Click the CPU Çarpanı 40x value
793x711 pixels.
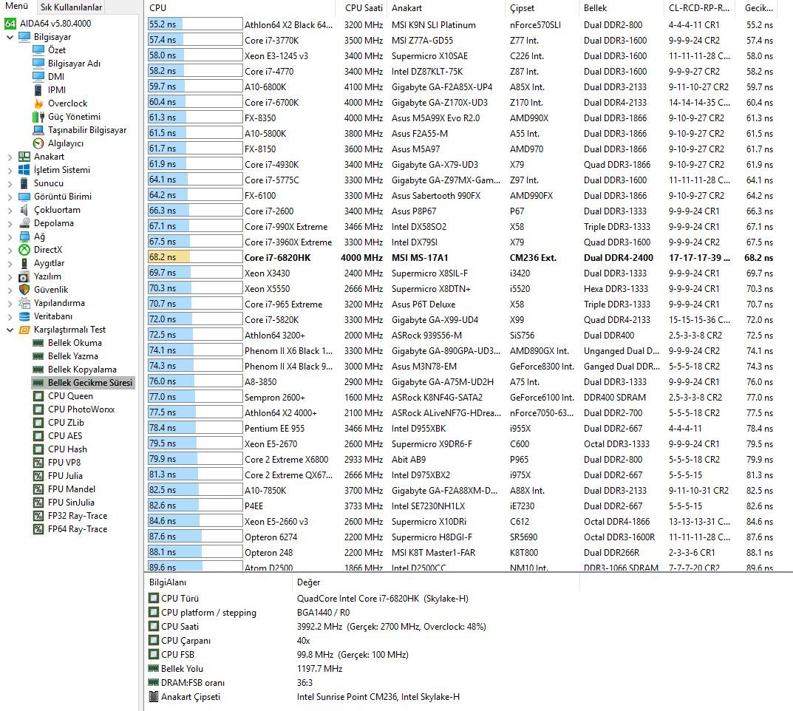(x=304, y=641)
